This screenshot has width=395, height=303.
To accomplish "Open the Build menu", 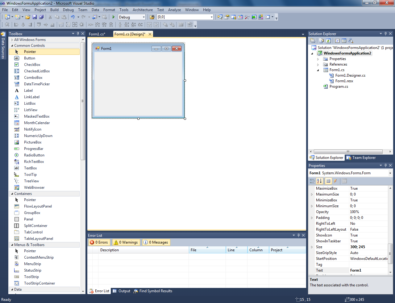I will pyautogui.click(x=54, y=10).
